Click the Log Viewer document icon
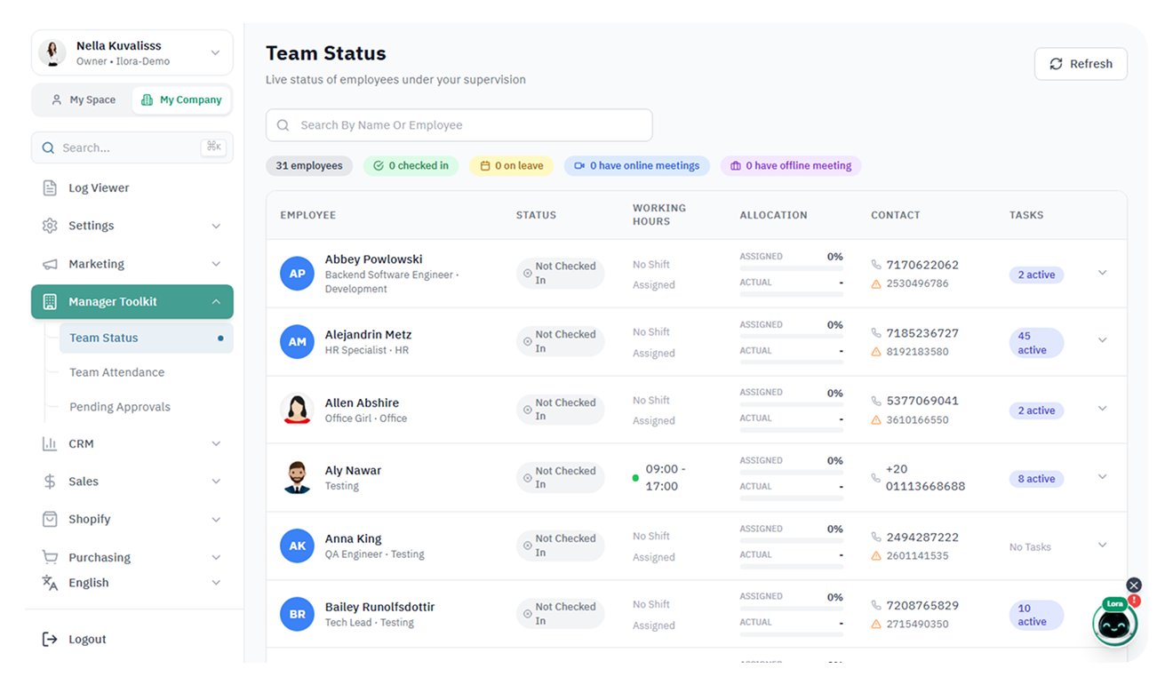 coord(50,187)
